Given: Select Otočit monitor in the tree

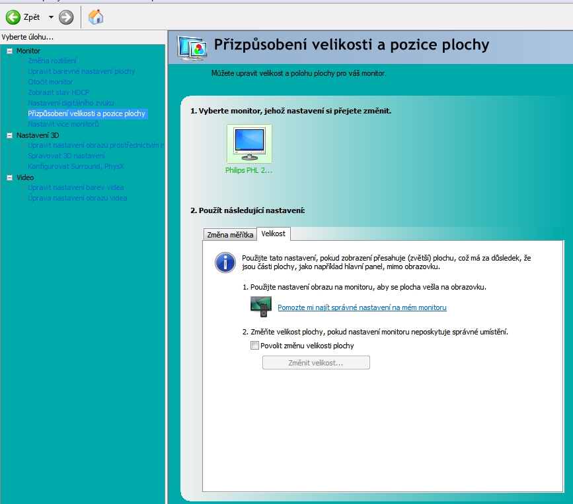Looking at the screenshot, I should [x=50, y=82].
